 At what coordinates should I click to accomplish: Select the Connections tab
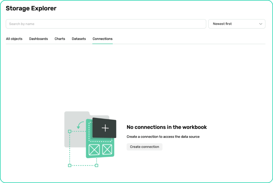[x=102, y=39]
